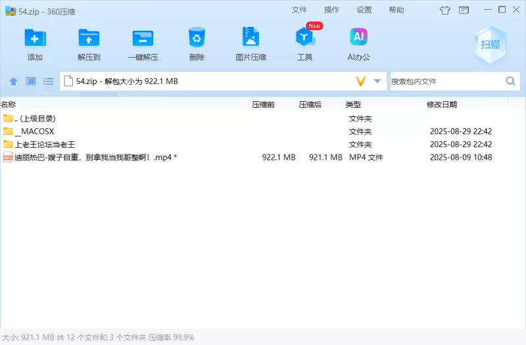This screenshot has height=345, width=526.
Task: Select the ..(上级目录) parent folder row
Action: [x=263, y=118]
